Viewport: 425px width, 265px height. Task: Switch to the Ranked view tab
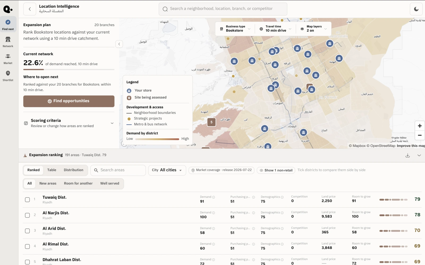[x=33, y=170]
